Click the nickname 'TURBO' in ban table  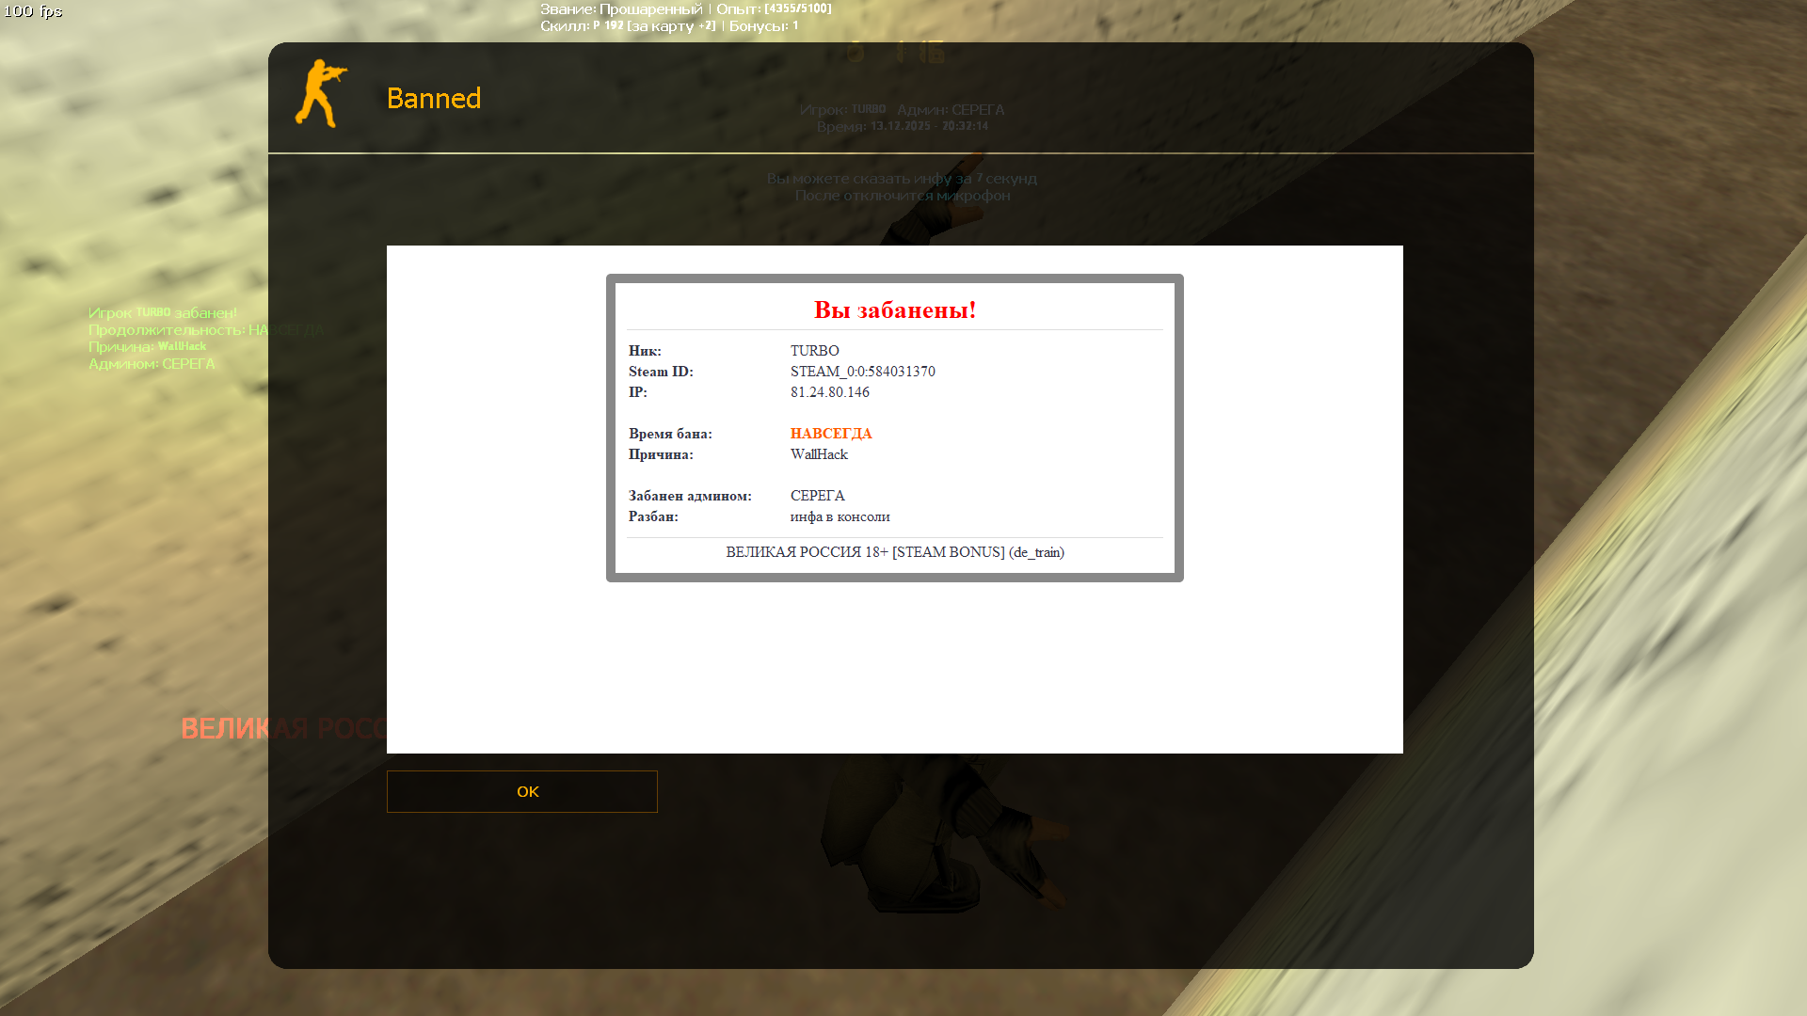coord(814,351)
